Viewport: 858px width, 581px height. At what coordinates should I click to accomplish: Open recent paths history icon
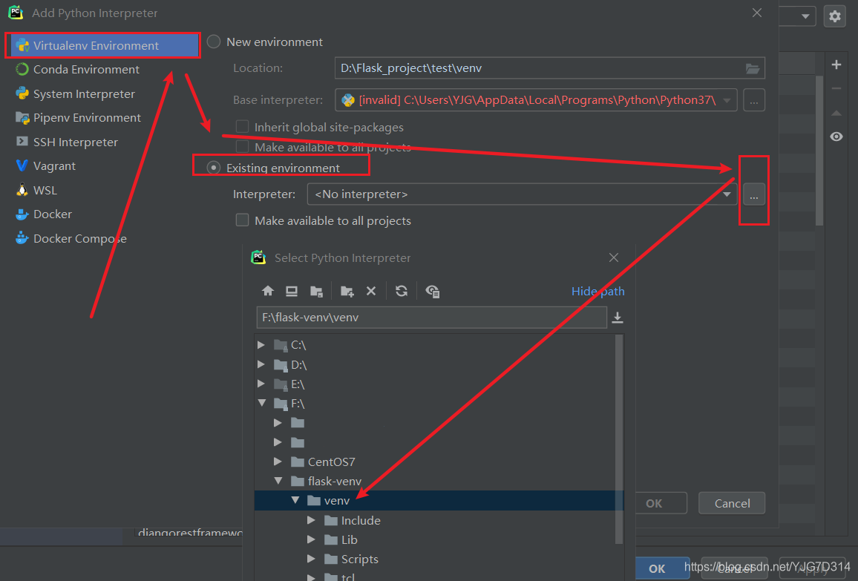click(618, 318)
